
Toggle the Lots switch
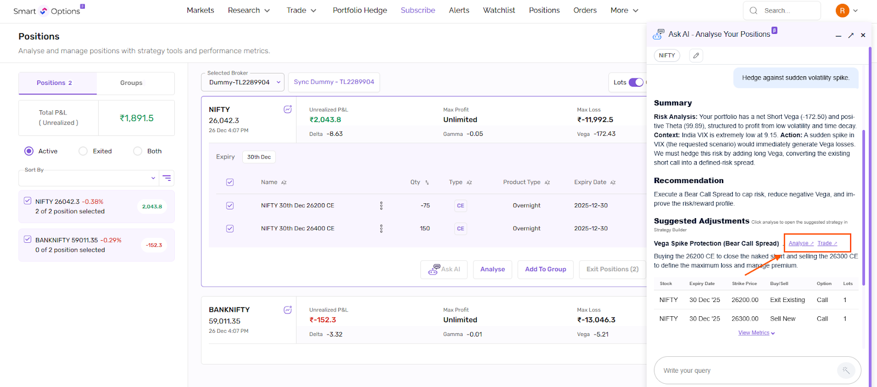pos(635,82)
